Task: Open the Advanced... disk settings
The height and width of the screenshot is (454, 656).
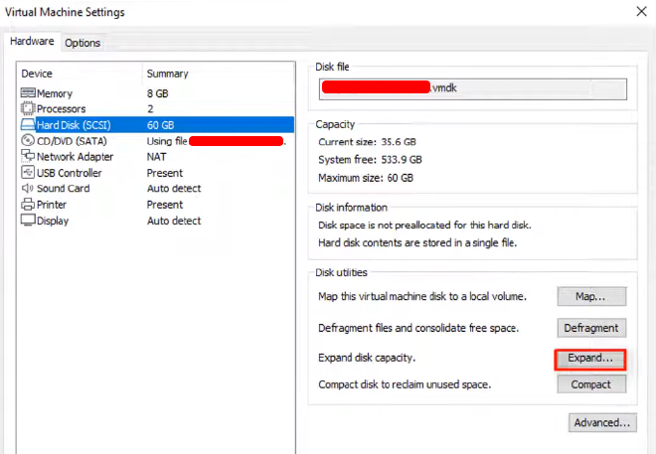Action: 602,423
